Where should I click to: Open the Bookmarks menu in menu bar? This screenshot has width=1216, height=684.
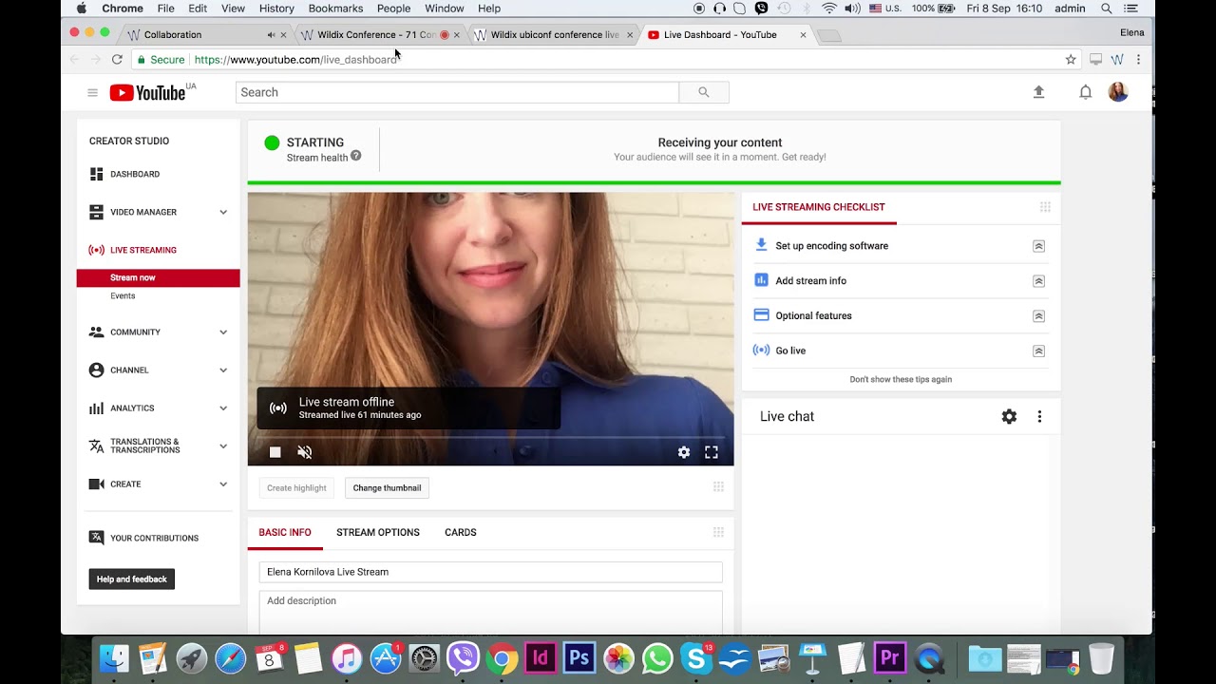tap(335, 9)
